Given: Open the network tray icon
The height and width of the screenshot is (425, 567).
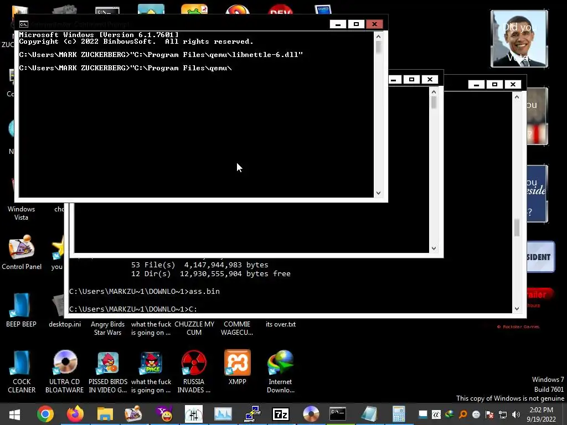Looking at the screenshot, I should (x=503, y=414).
